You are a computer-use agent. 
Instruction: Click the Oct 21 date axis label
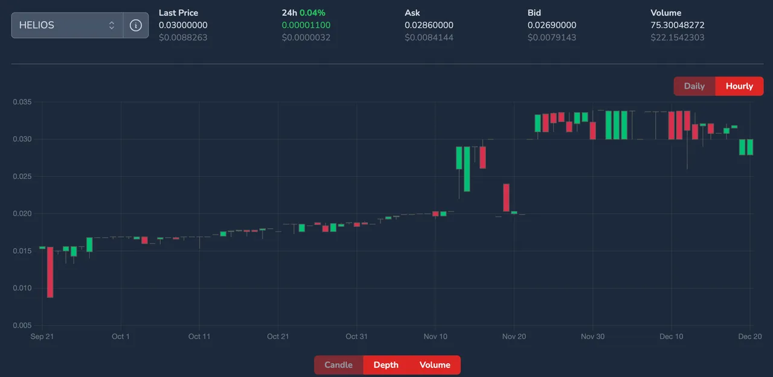[278, 337]
